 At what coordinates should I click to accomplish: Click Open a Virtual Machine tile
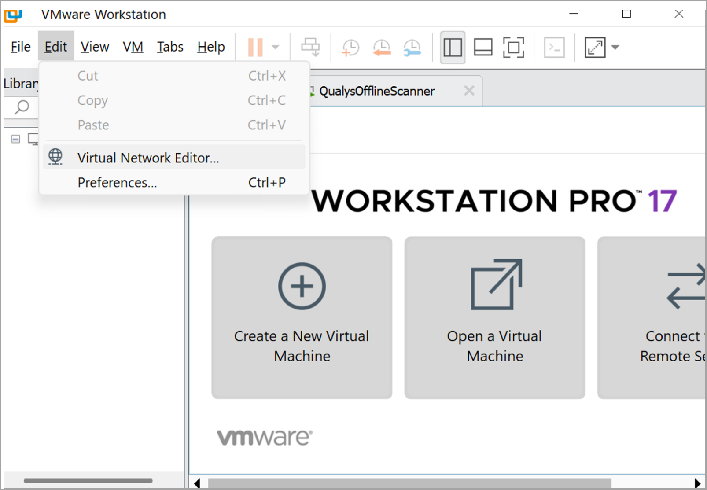tap(494, 317)
